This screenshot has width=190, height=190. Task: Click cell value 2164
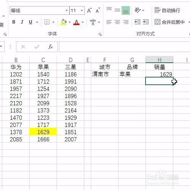tap(71, 110)
